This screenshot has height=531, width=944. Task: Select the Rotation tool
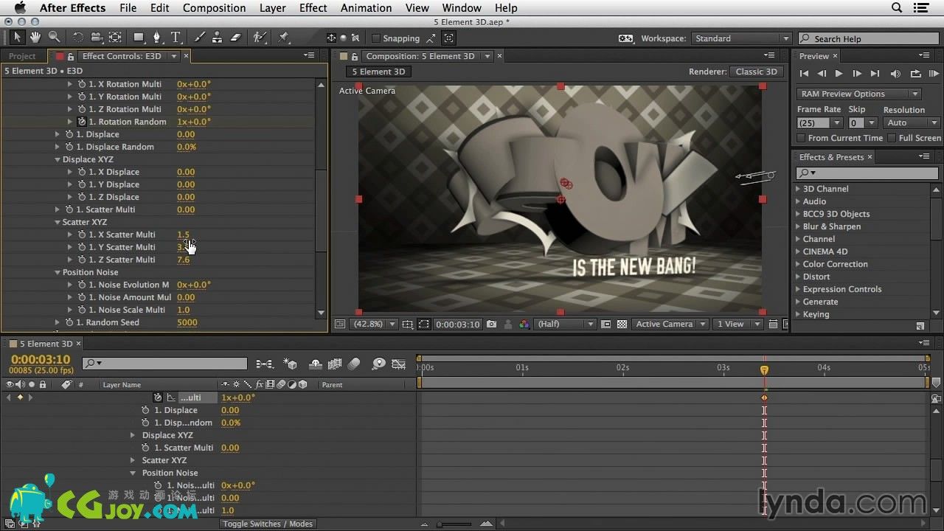pos(78,38)
